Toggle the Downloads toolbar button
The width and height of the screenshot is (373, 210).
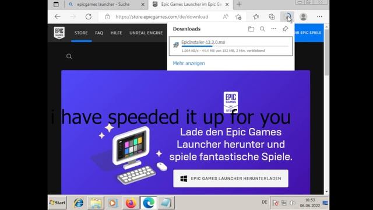287,17
